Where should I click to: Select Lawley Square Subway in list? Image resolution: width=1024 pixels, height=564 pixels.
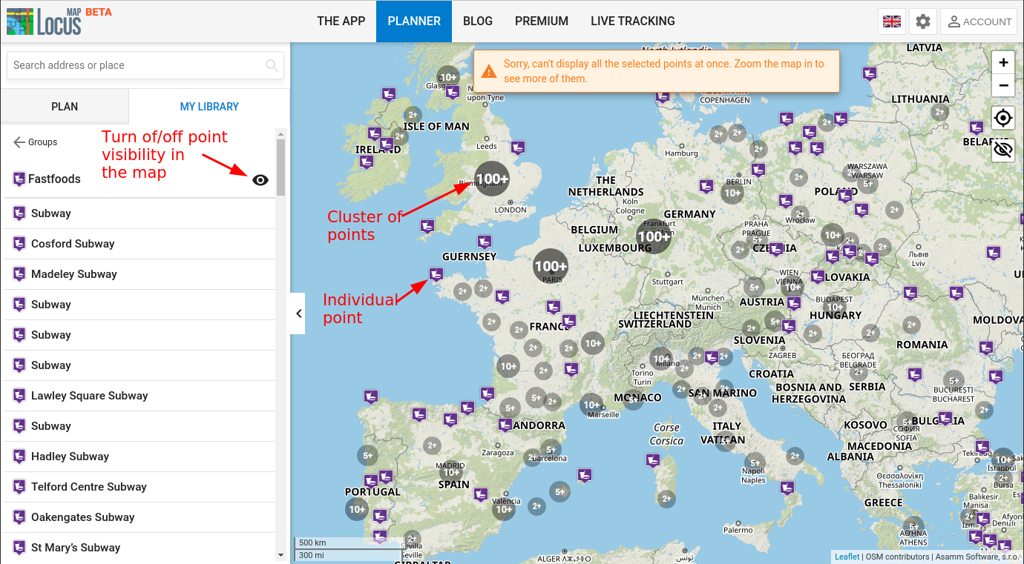tap(89, 396)
